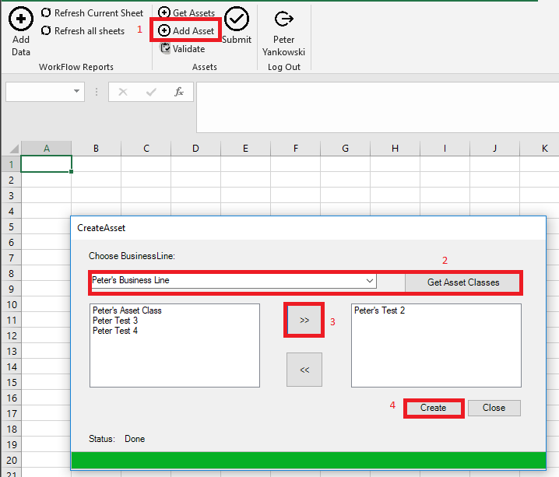Select Peter's Test 2 in right list
This screenshot has height=477, width=559.
pos(379,310)
